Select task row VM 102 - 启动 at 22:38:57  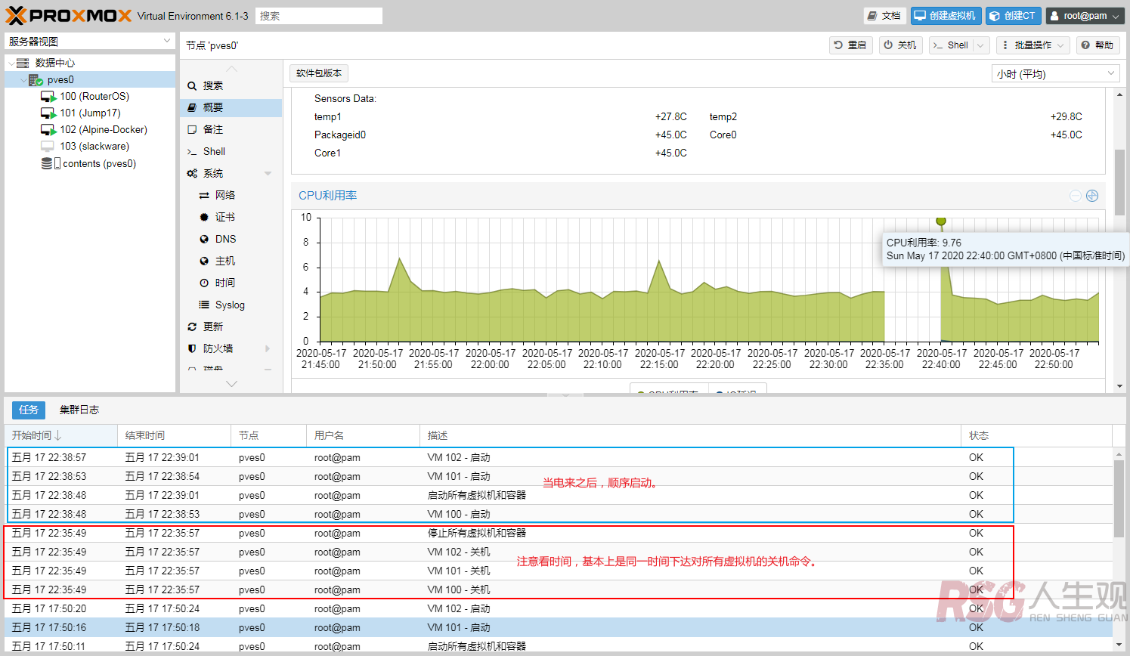(559, 457)
